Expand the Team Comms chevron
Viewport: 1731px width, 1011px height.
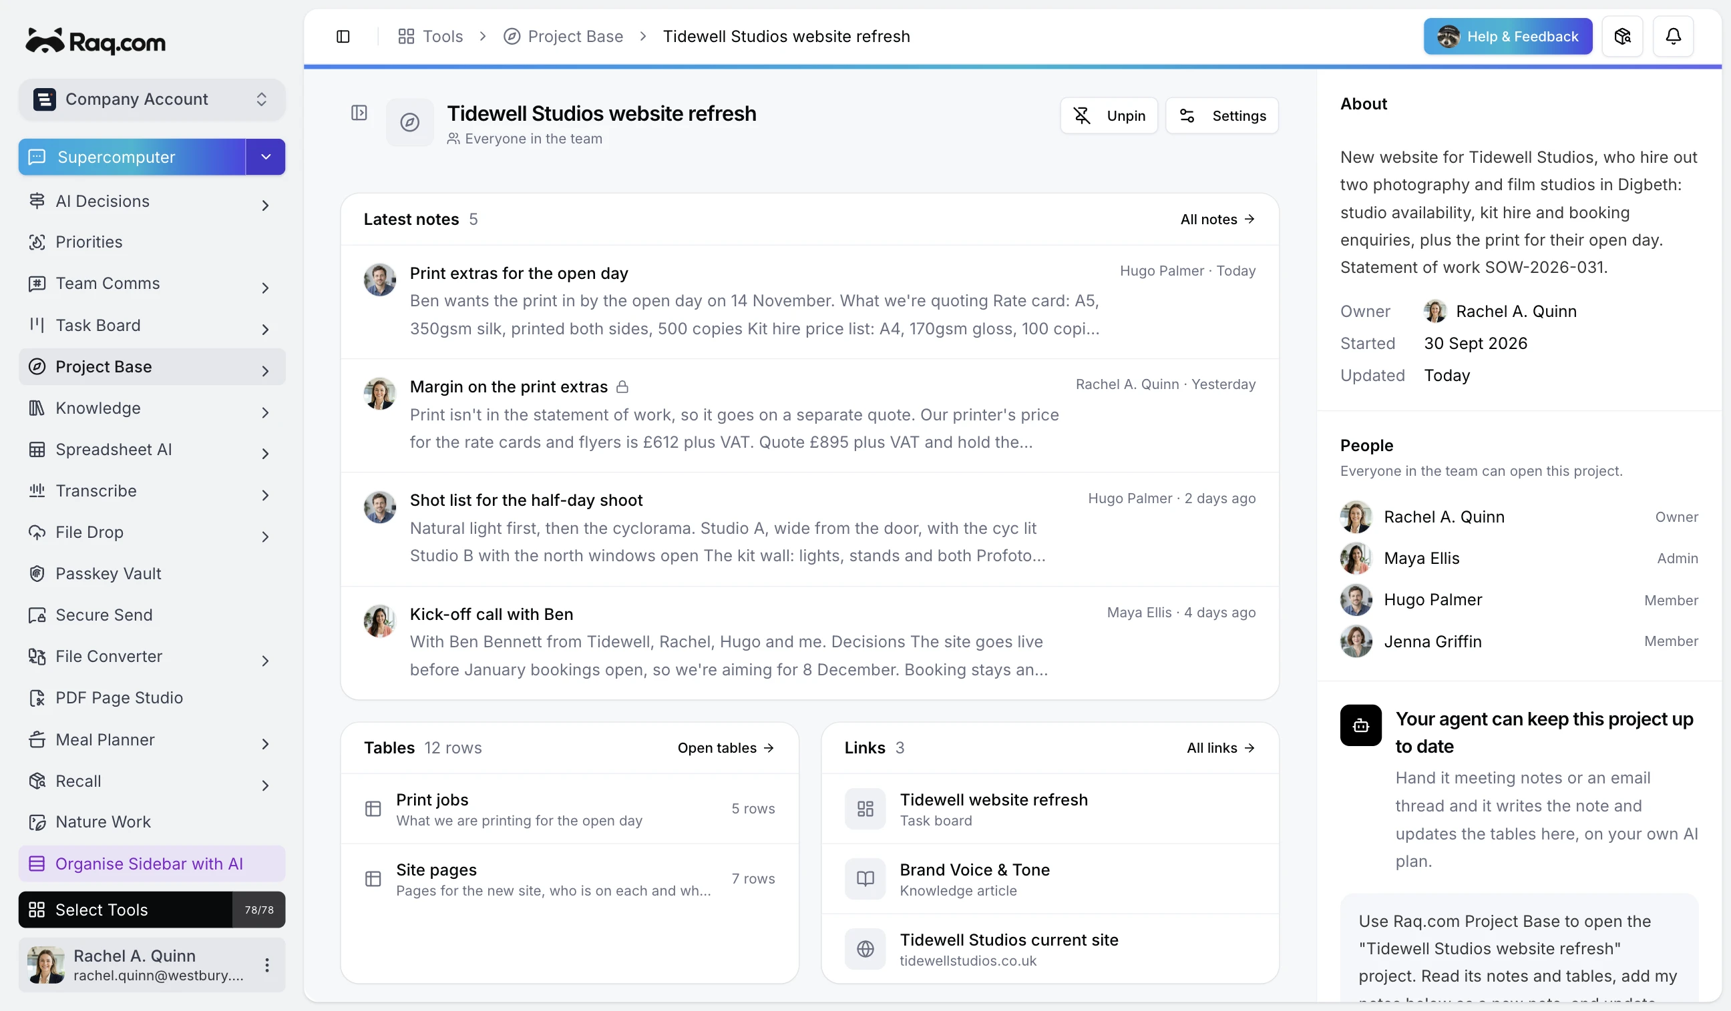click(265, 288)
